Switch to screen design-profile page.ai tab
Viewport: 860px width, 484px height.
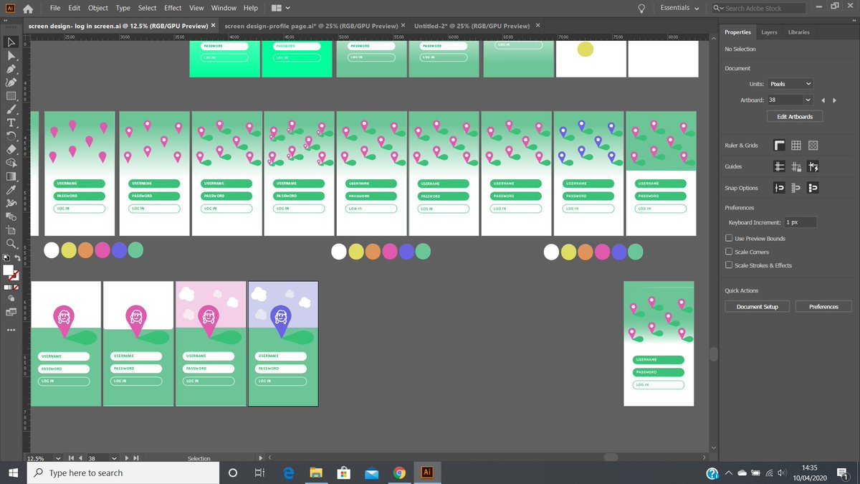pos(311,25)
